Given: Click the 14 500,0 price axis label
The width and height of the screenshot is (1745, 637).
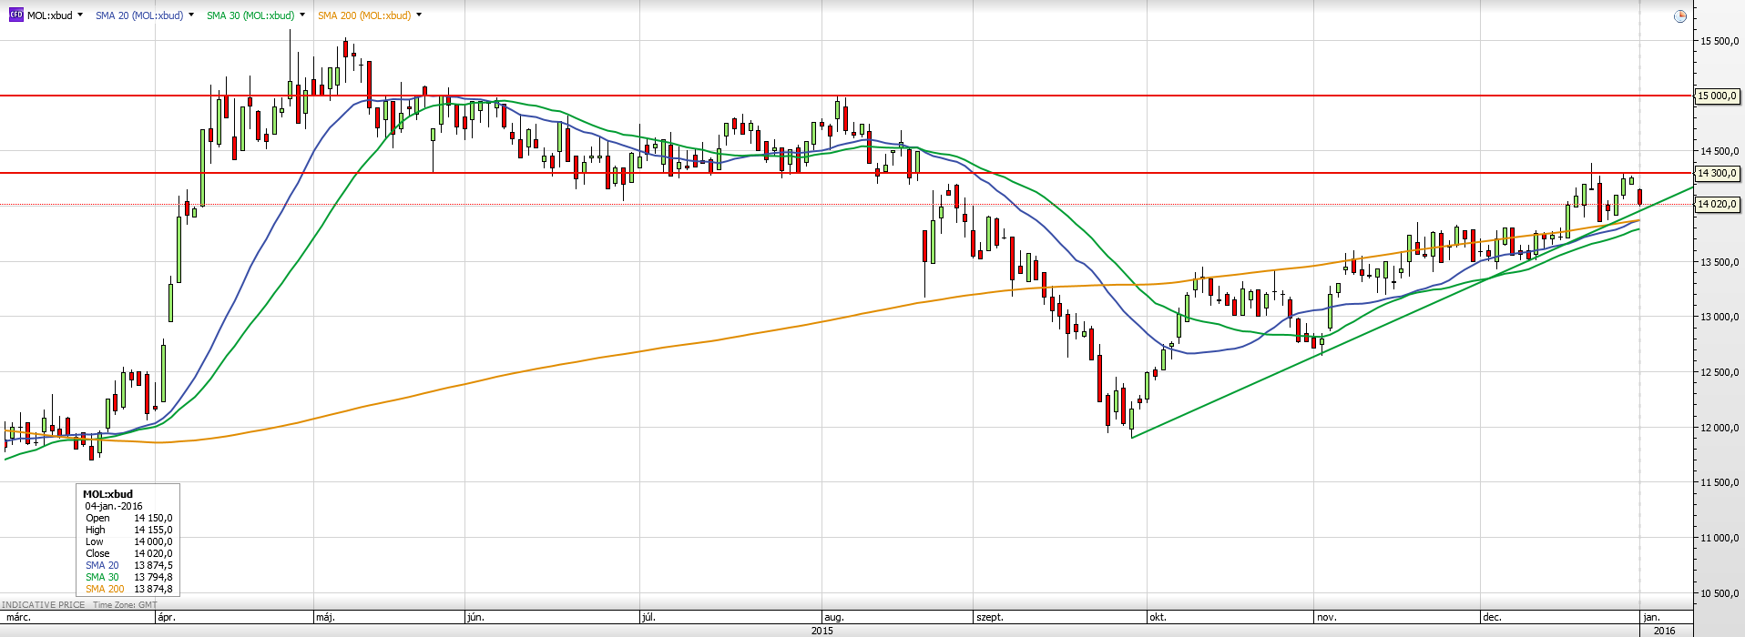Looking at the screenshot, I should pyautogui.click(x=1719, y=151).
